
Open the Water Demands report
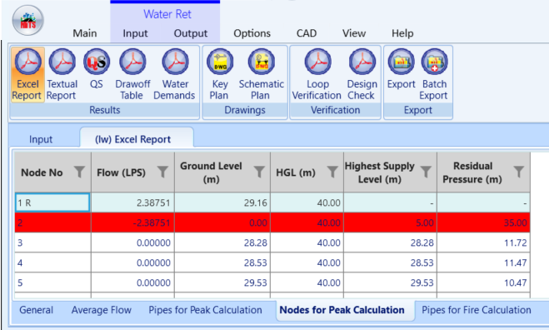click(175, 75)
